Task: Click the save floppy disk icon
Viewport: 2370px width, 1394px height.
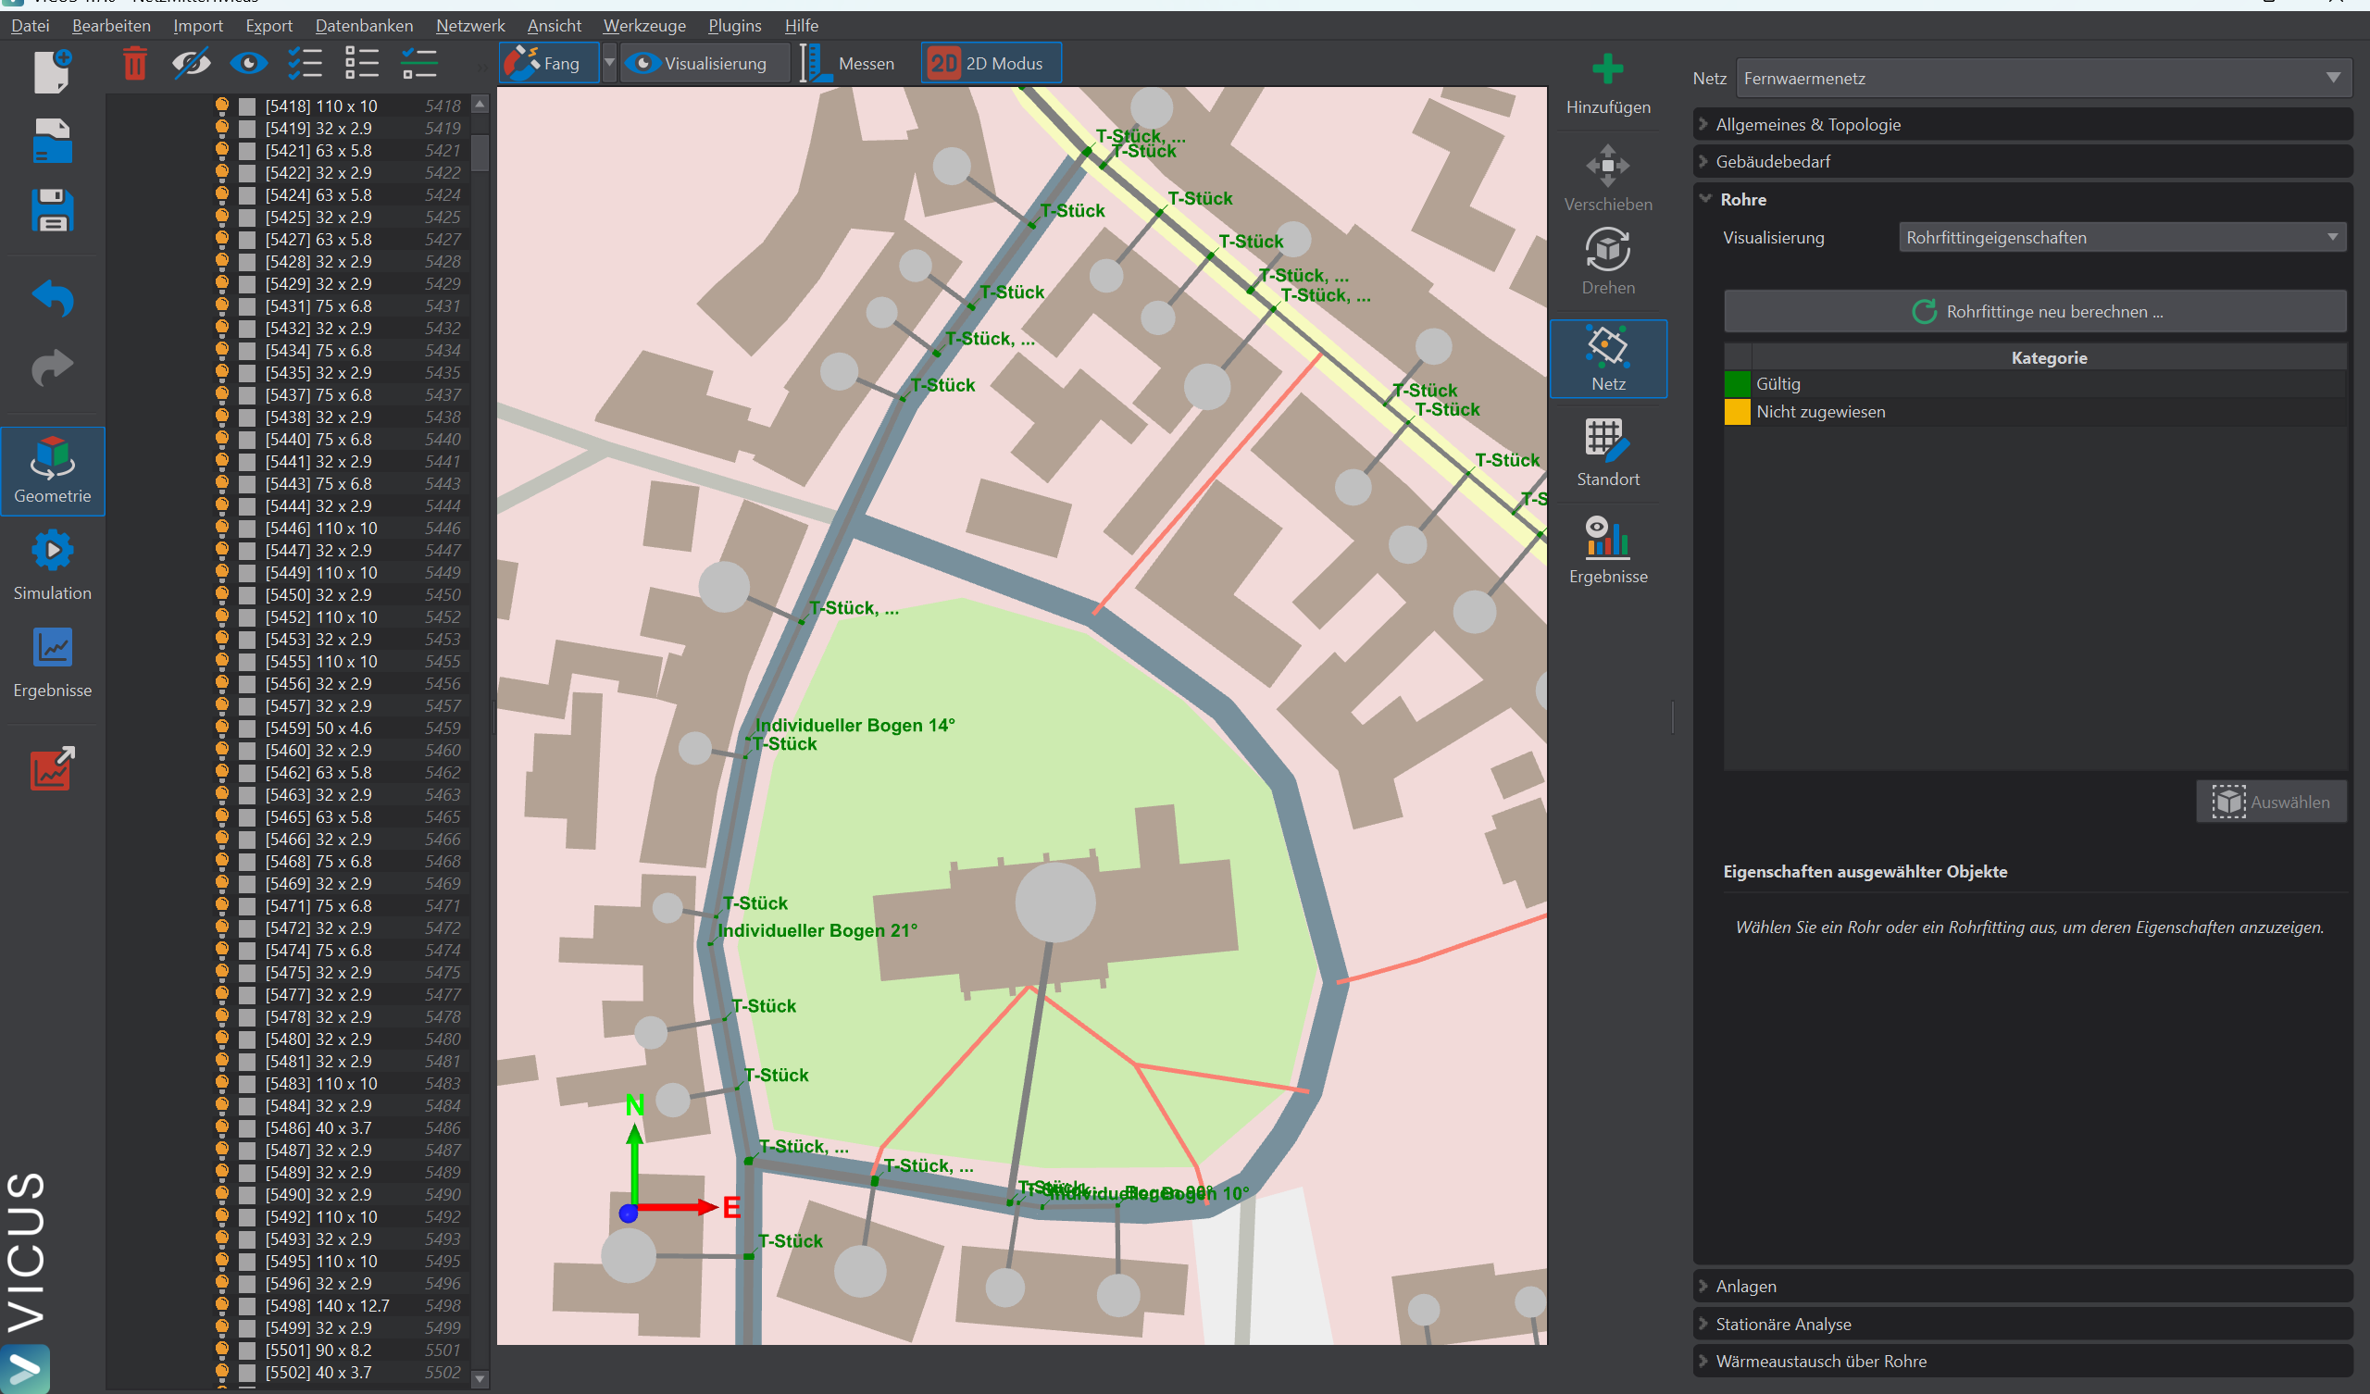Action: tap(52, 210)
